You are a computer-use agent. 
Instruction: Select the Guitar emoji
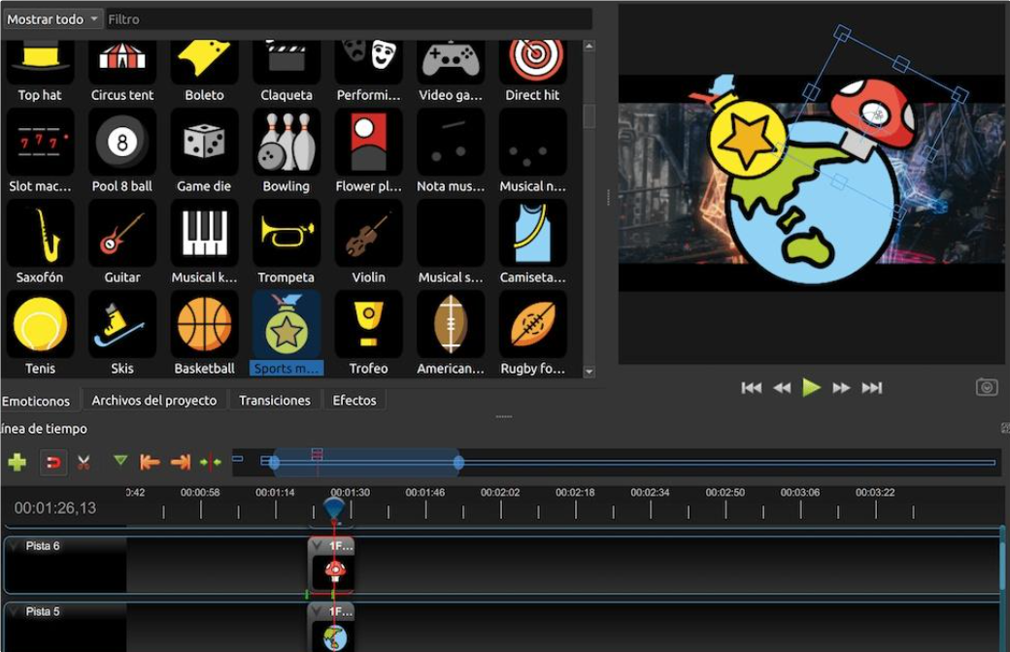[122, 243]
